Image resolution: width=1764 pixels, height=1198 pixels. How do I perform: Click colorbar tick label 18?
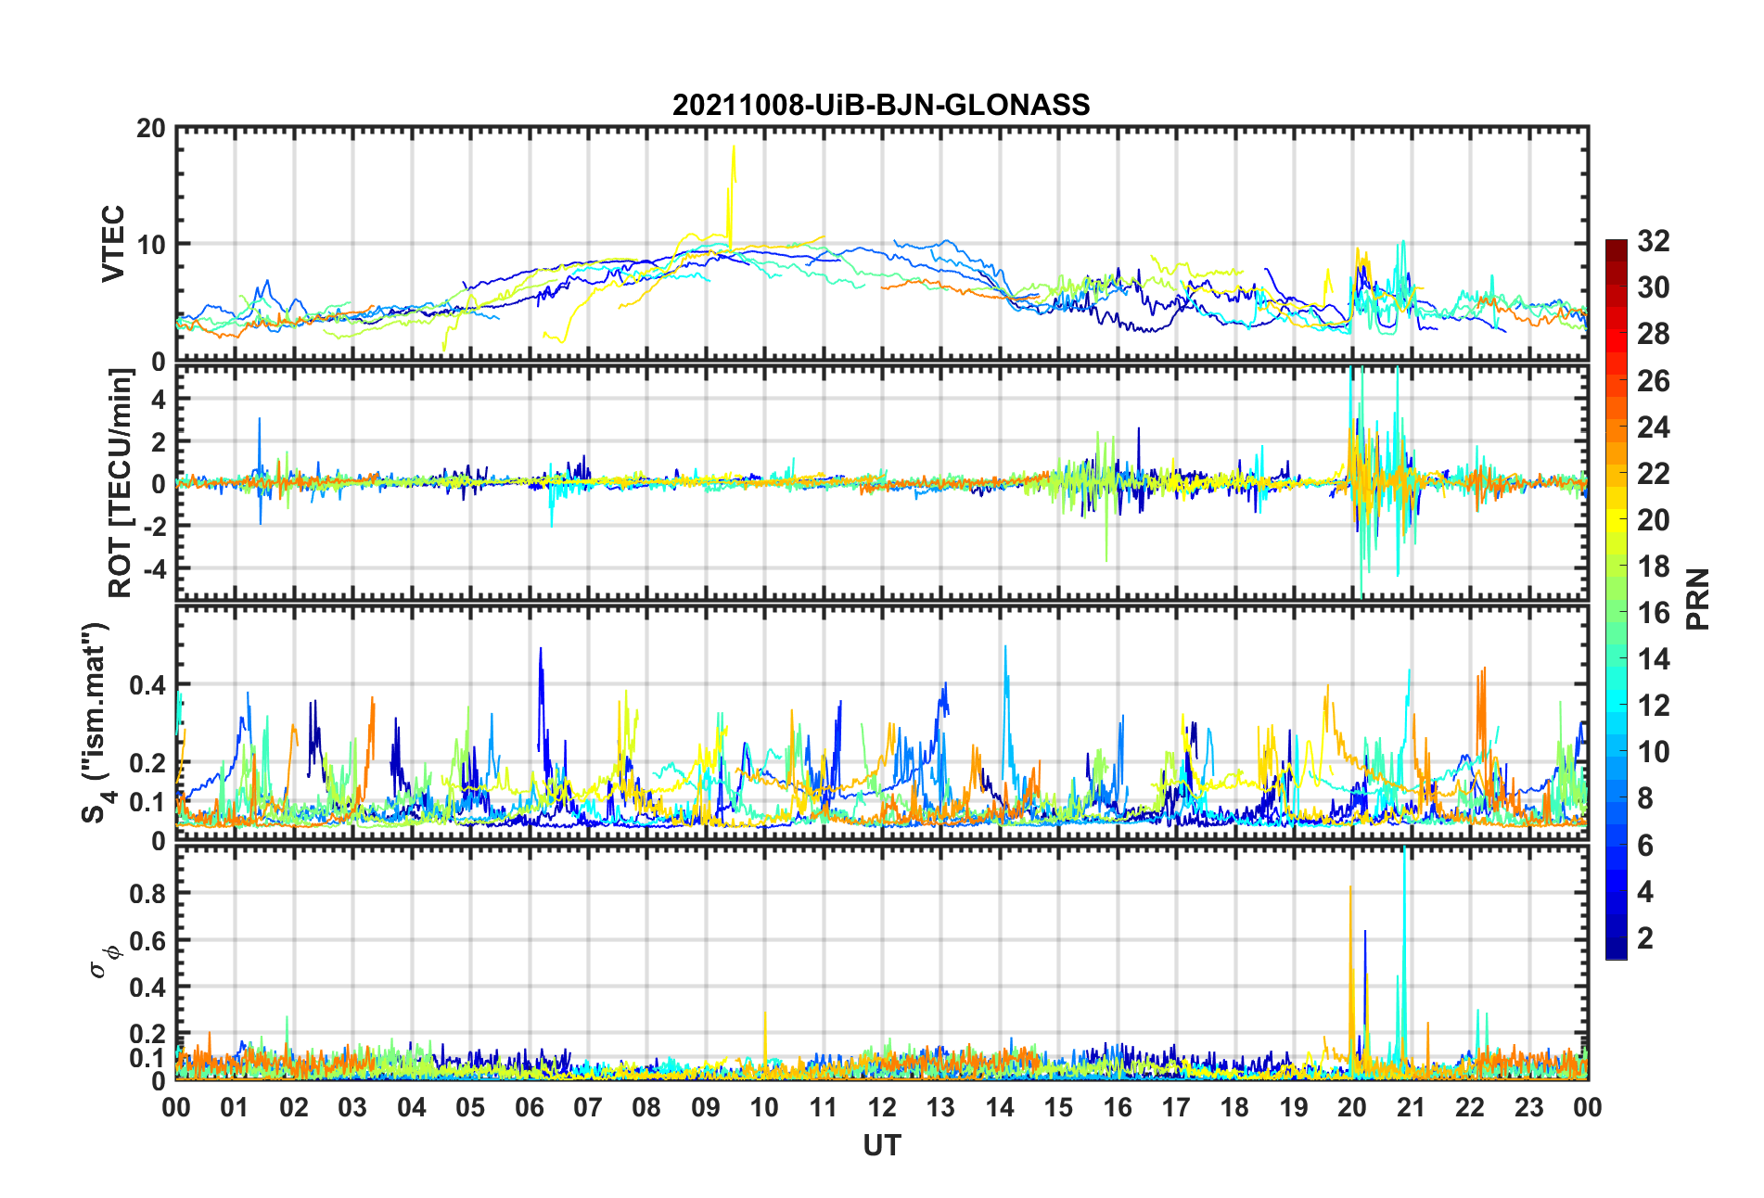point(1653,567)
